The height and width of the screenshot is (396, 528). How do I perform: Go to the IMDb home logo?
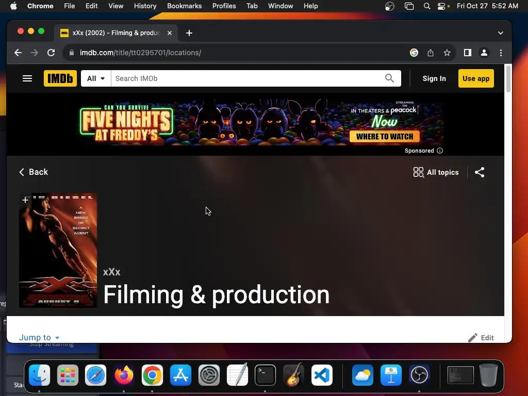point(60,78)
